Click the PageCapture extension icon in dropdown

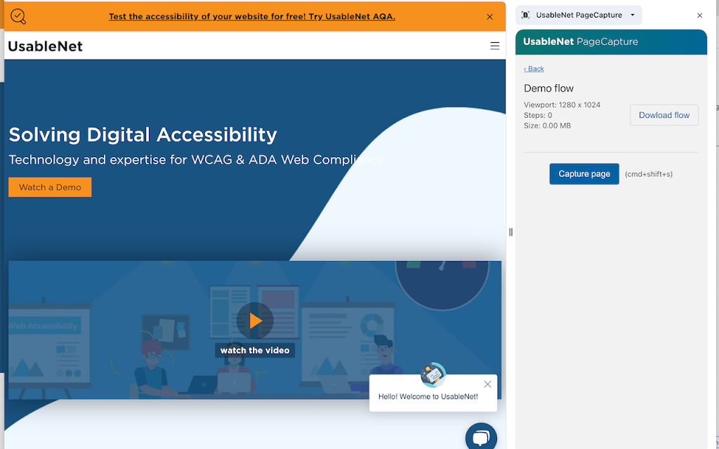pos(525,15)
